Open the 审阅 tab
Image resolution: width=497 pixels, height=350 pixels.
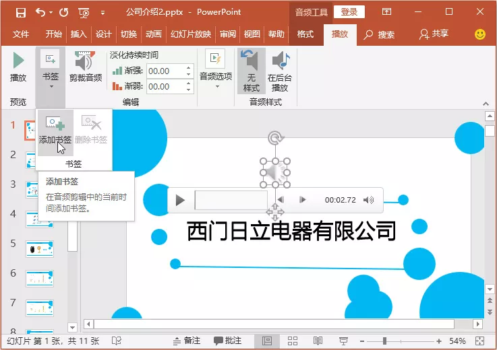pyautogui.click(x=227, y=34)
